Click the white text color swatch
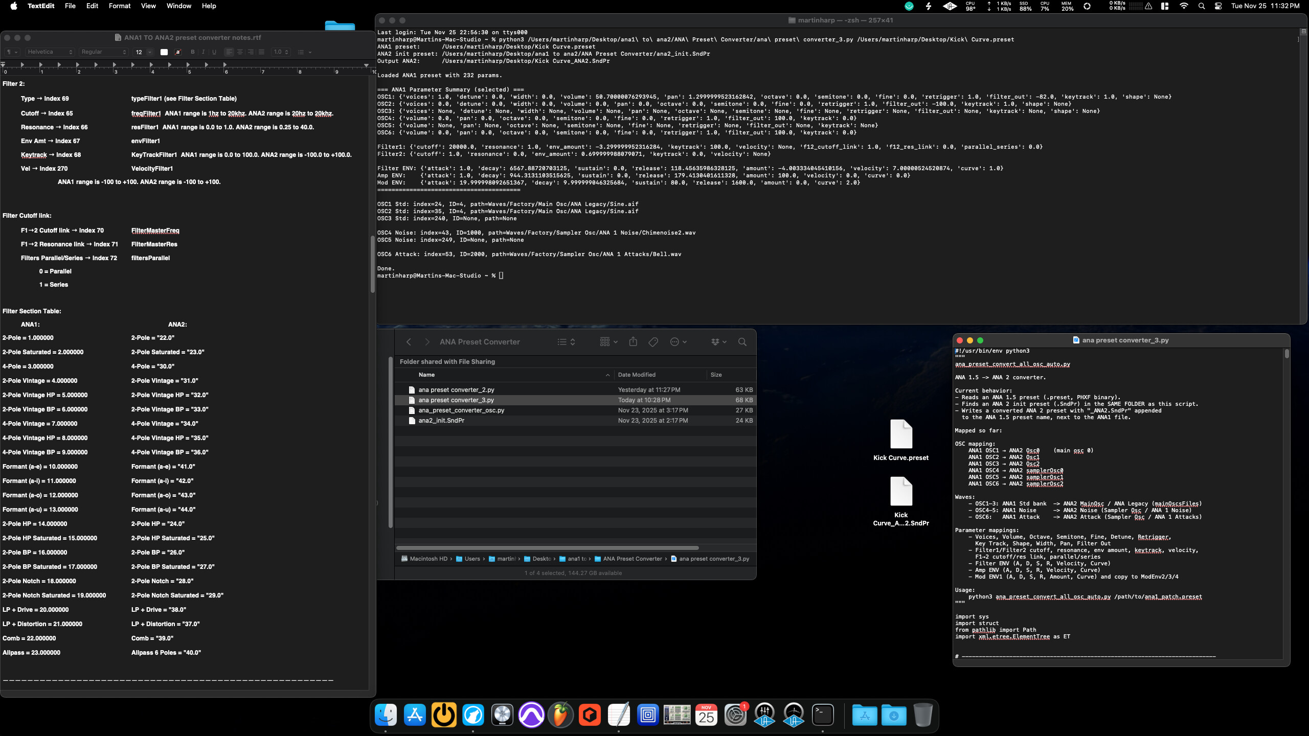 pos(164,52)
